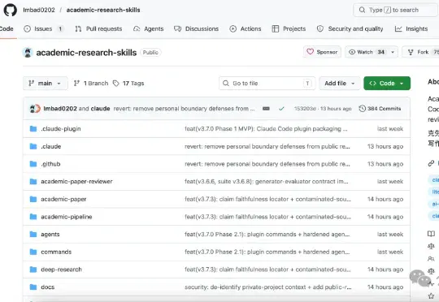
Task: Open docs commit message security: de-identify
Action: click(268, 287)
